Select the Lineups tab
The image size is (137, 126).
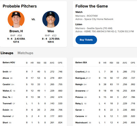(x=7, y=53)
